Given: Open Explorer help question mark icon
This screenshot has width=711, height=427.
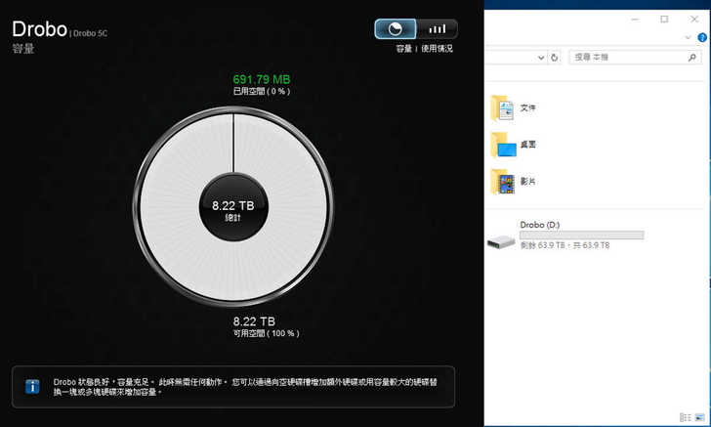Looking at the screenshot, I should 702,38.
